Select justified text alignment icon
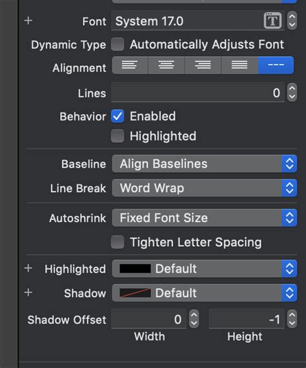Viewport: 306px width, 368px height. [x=240, y=65]
